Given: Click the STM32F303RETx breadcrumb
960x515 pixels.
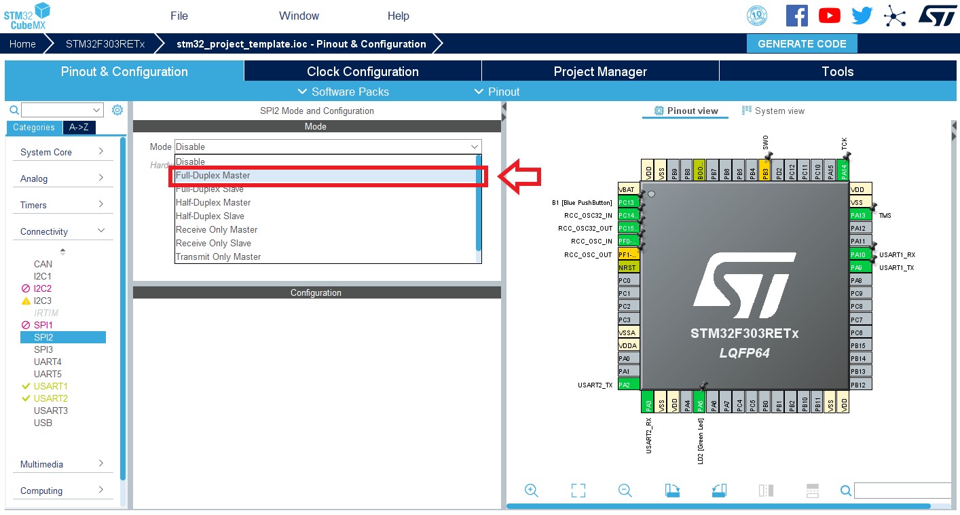Looking at the screenshot, I should (x=105, y=43).
